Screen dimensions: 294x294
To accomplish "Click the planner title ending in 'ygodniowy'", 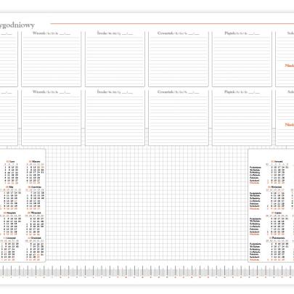I will [17, 25].
